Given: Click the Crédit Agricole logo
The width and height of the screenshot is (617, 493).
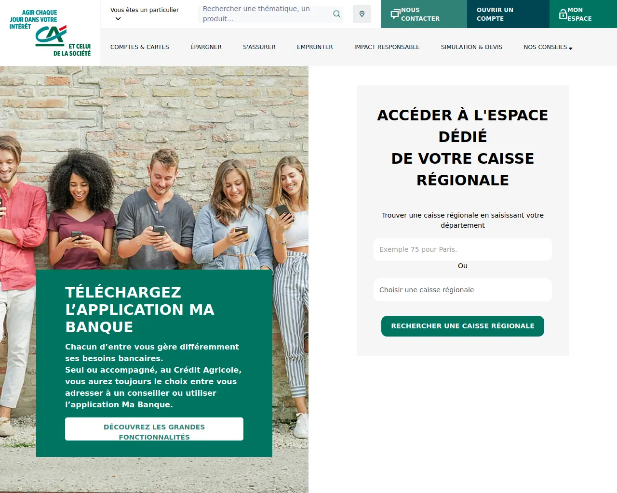Looking at the screenshot, I should pyautogui.click(x=50, y=33).
